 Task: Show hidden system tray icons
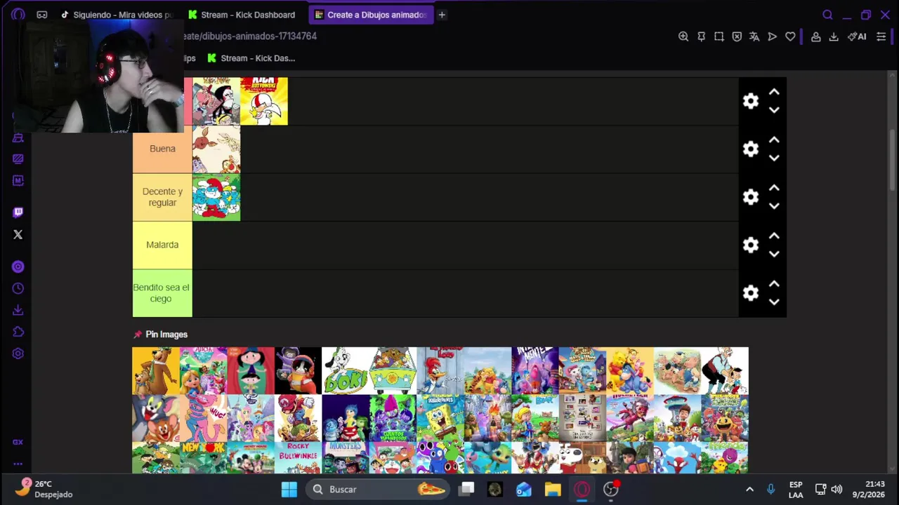click(x=749, y=490)
